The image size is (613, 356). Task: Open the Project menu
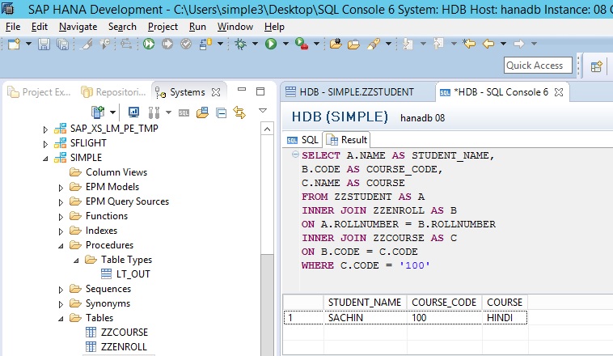[163, 27]
